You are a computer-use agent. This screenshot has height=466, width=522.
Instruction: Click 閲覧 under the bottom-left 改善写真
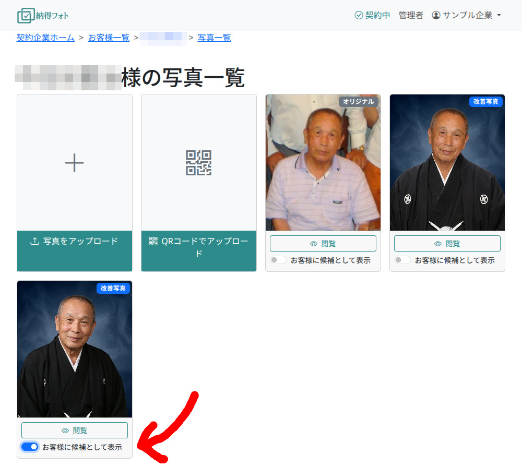[75, 431]
